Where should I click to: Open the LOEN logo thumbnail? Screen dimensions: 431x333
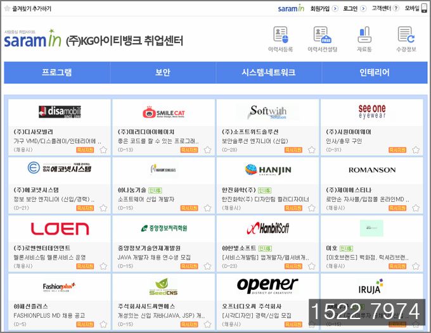pyautogui.click(x=60, y=229)
